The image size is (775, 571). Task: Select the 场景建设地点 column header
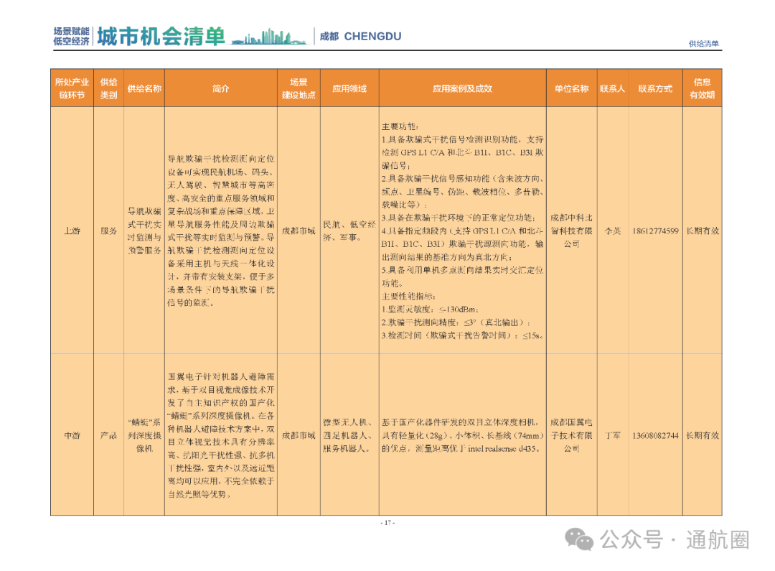(299, 88)
